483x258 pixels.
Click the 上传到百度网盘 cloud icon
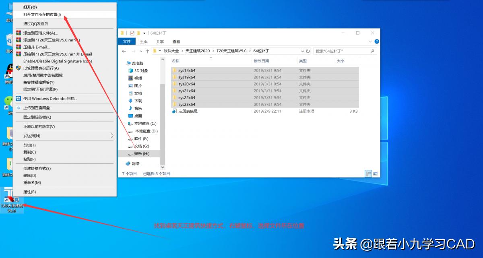coord(18,107)
